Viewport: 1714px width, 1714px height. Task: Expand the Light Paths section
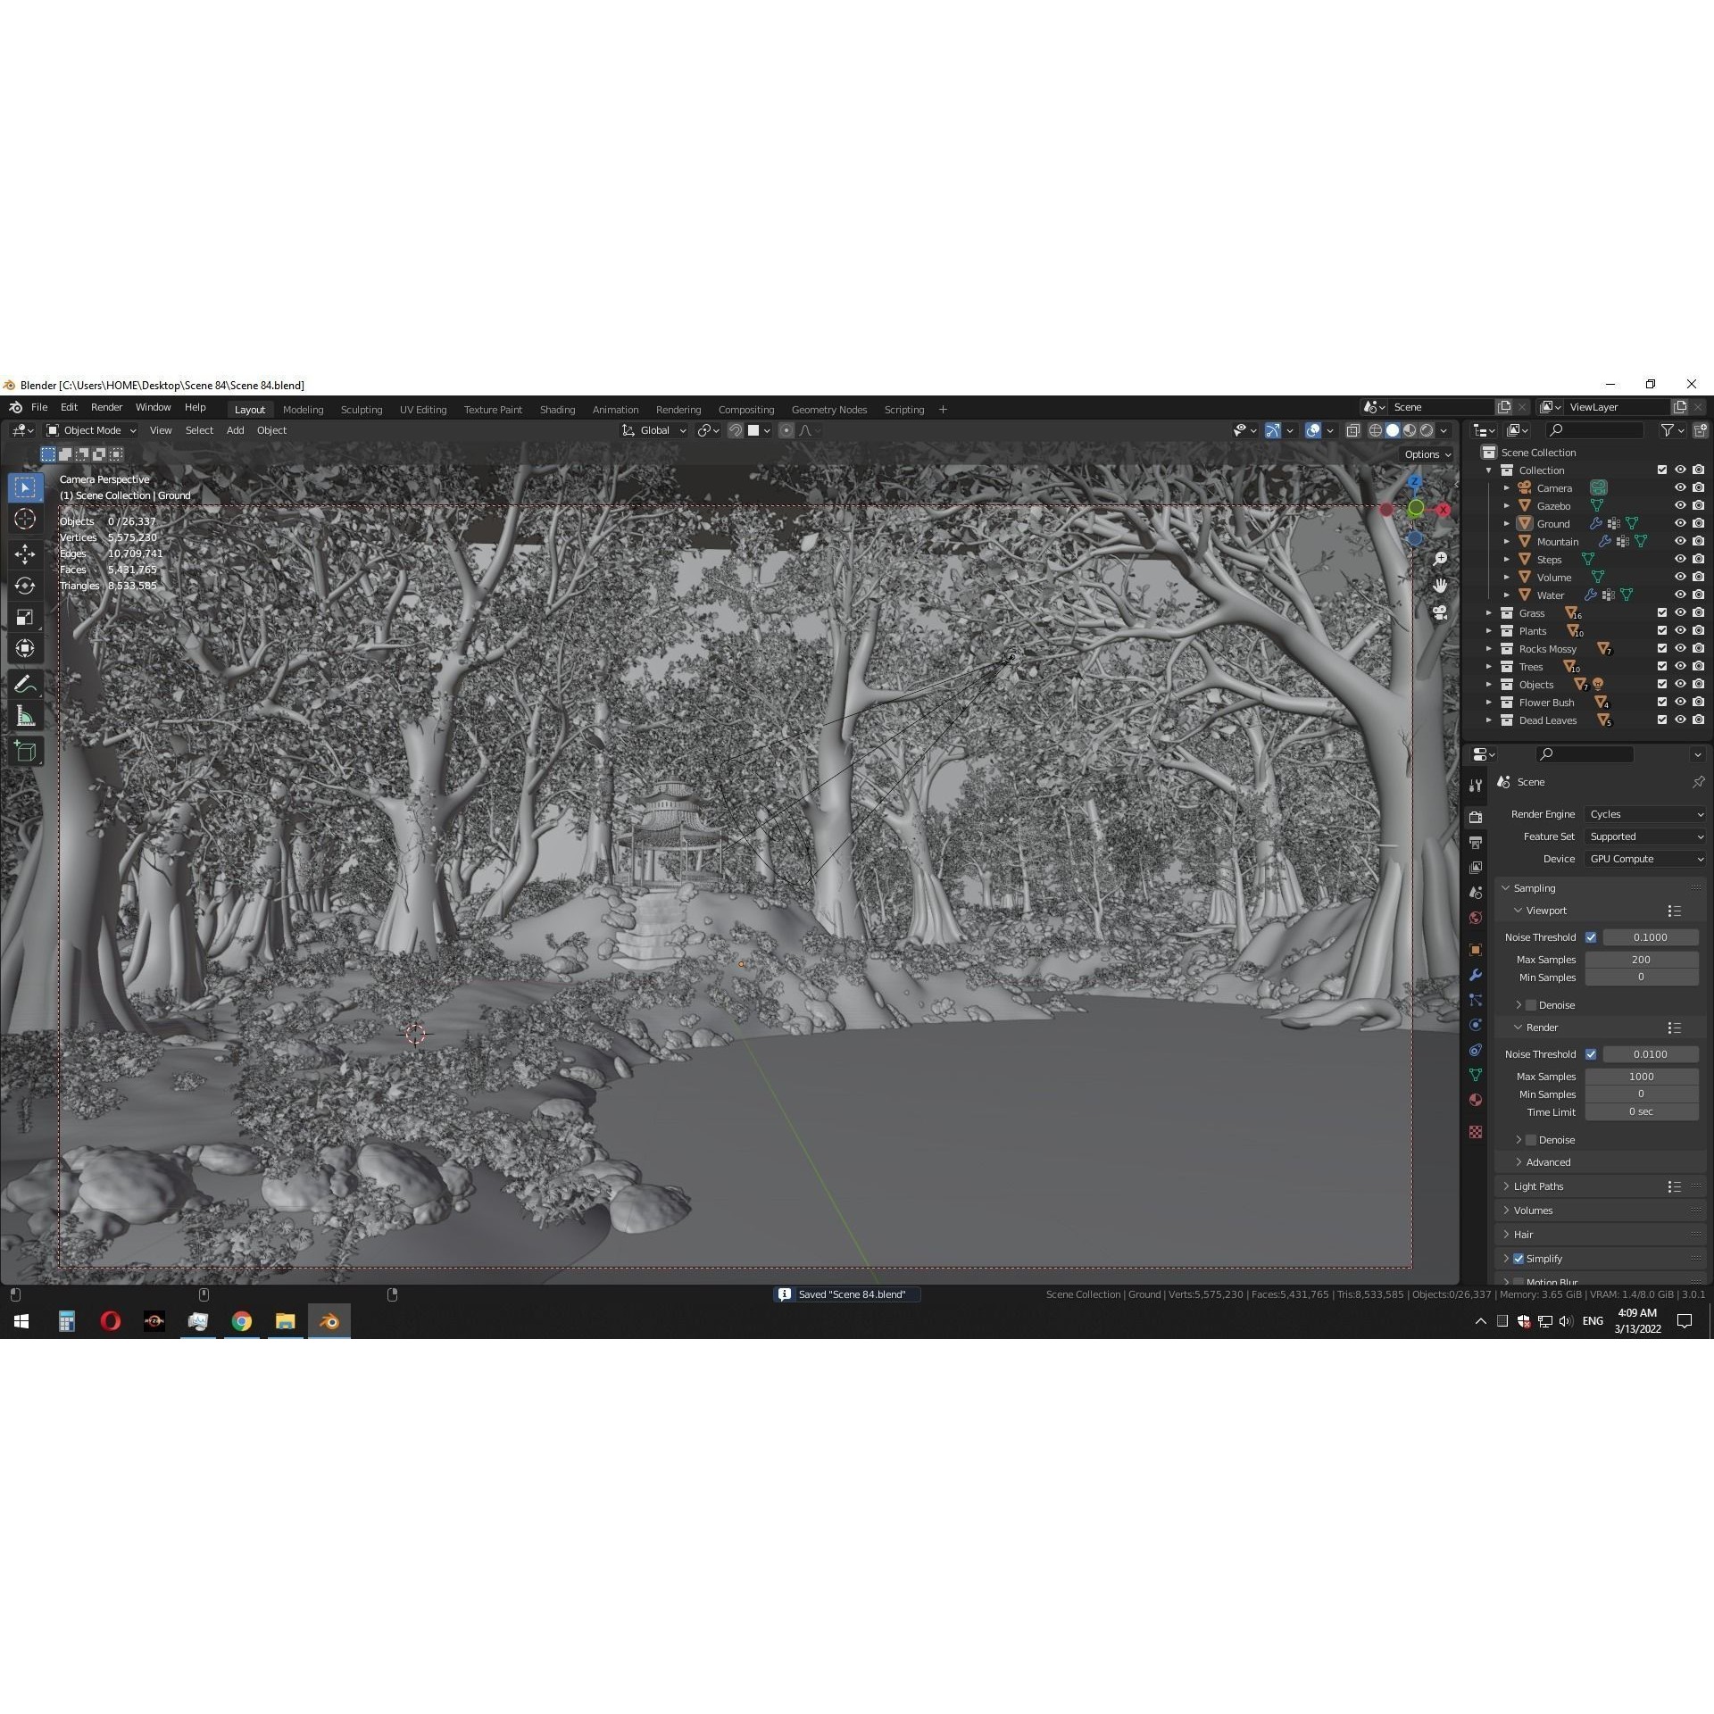coord(1538,1186)
